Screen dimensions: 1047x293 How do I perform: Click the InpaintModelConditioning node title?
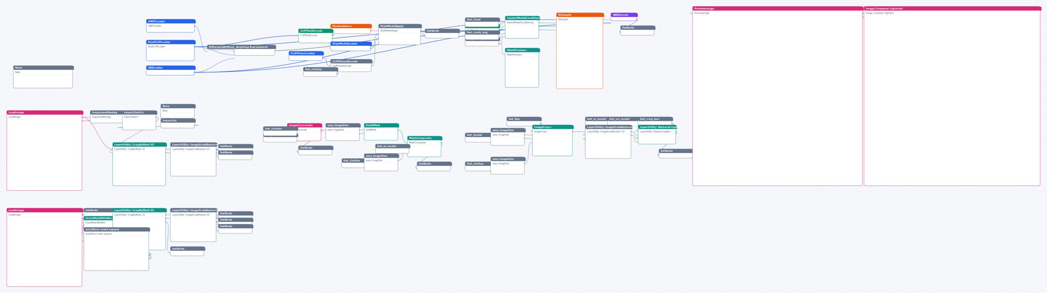click(x=522, y=18)
